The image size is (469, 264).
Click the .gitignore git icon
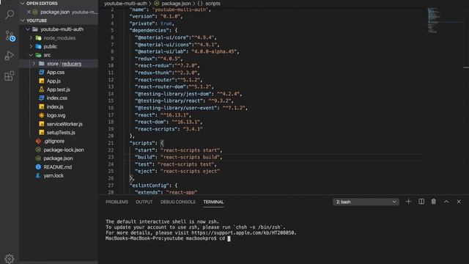click(x=38, y=141)
